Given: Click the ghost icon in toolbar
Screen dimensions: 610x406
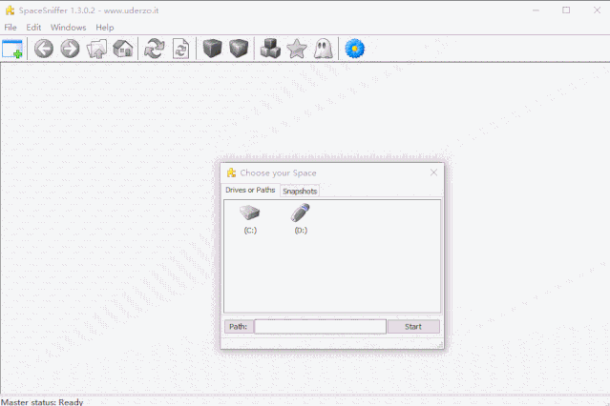Looking at the screenshot, I should click(x=324, y=49).
